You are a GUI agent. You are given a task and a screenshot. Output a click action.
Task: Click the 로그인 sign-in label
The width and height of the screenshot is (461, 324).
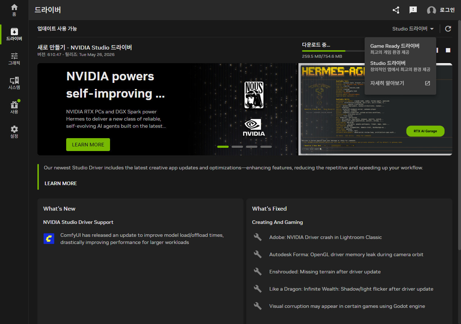pos(447,10)
